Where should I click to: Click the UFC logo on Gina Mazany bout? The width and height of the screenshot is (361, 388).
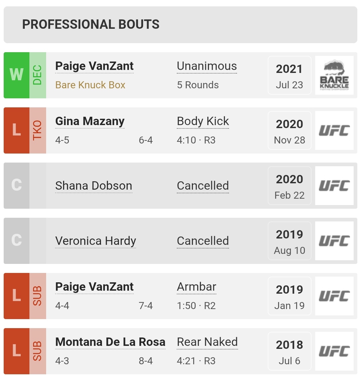334,130
